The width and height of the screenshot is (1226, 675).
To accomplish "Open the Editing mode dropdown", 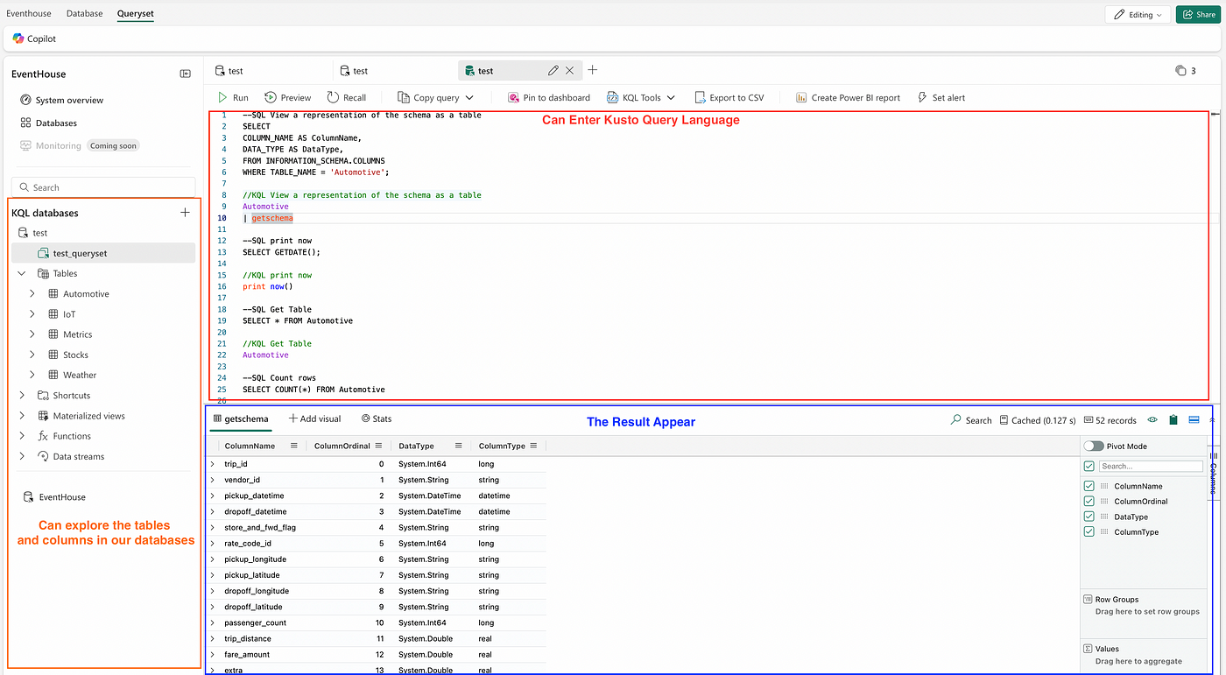I will coord(1138,14).
